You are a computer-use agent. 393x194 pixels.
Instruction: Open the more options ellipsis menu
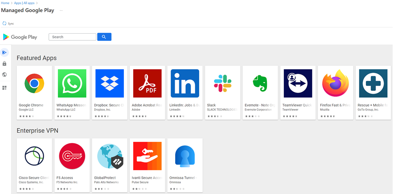coord(61,11)
